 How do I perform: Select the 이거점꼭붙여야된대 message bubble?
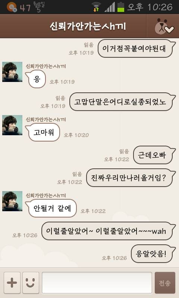[136, 48]
